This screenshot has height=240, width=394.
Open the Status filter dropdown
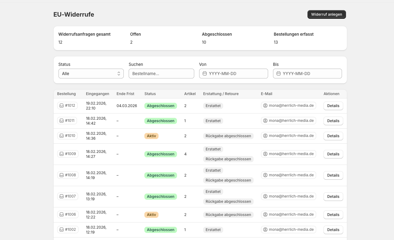pyautogui.click(x=91, y=74)
